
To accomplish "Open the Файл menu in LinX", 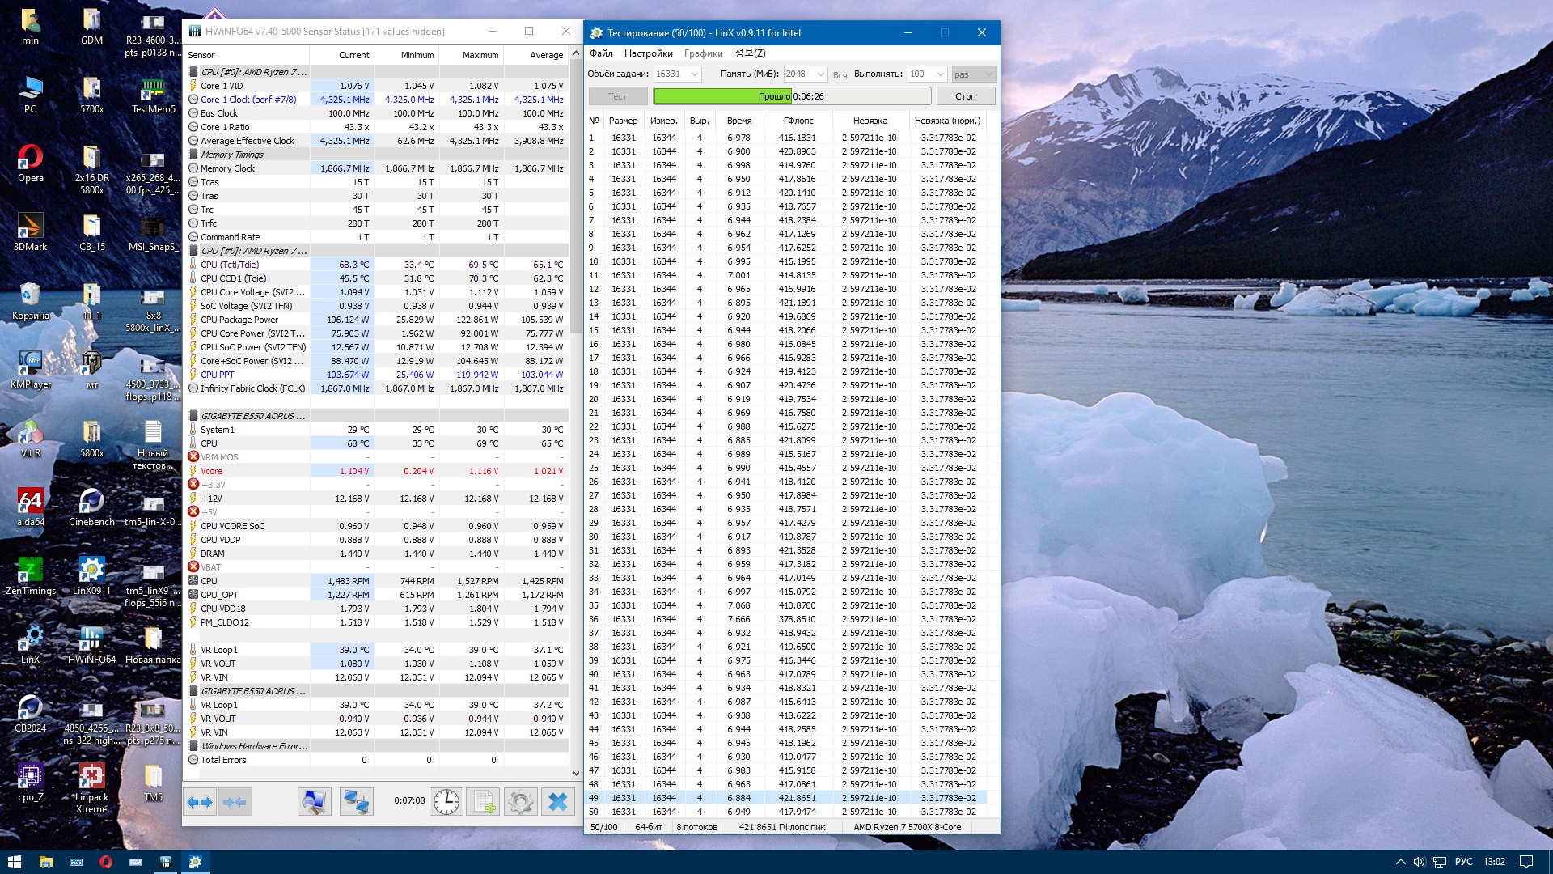I will pyautogui.click(x=601, y=53).
